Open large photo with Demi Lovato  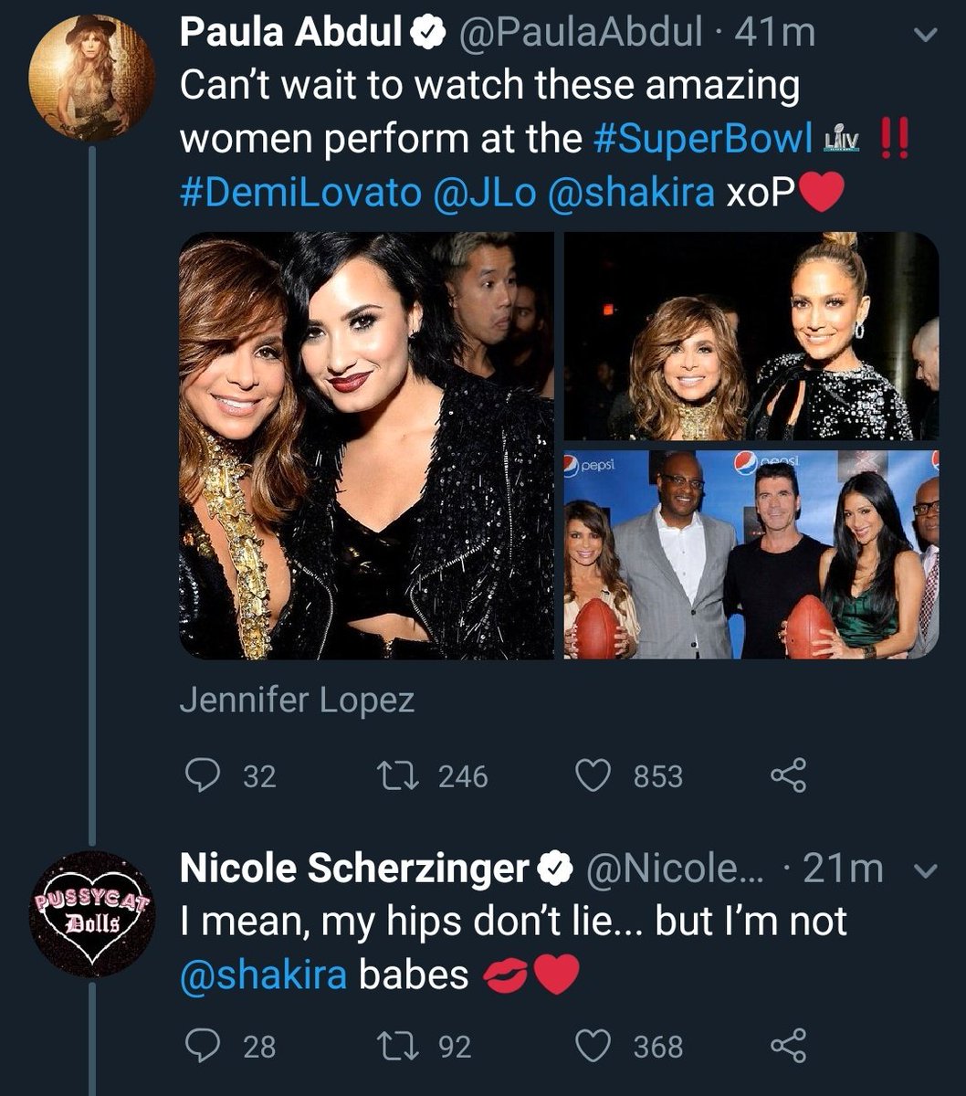(366, 446)
